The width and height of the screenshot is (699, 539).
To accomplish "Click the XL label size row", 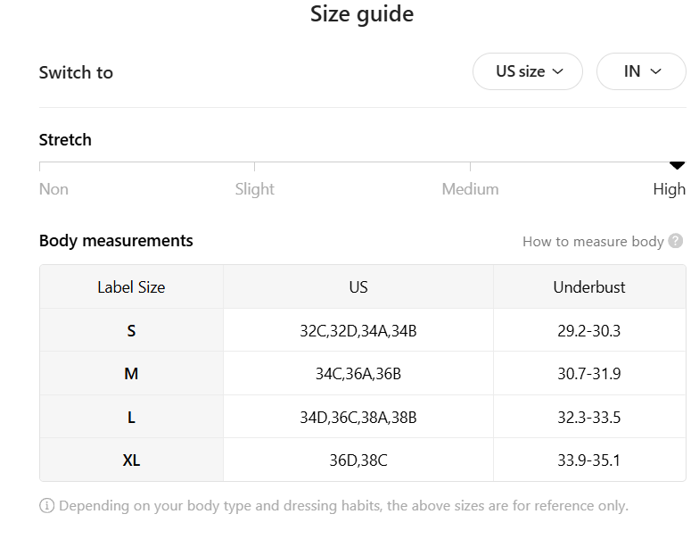I will point(131,460).
